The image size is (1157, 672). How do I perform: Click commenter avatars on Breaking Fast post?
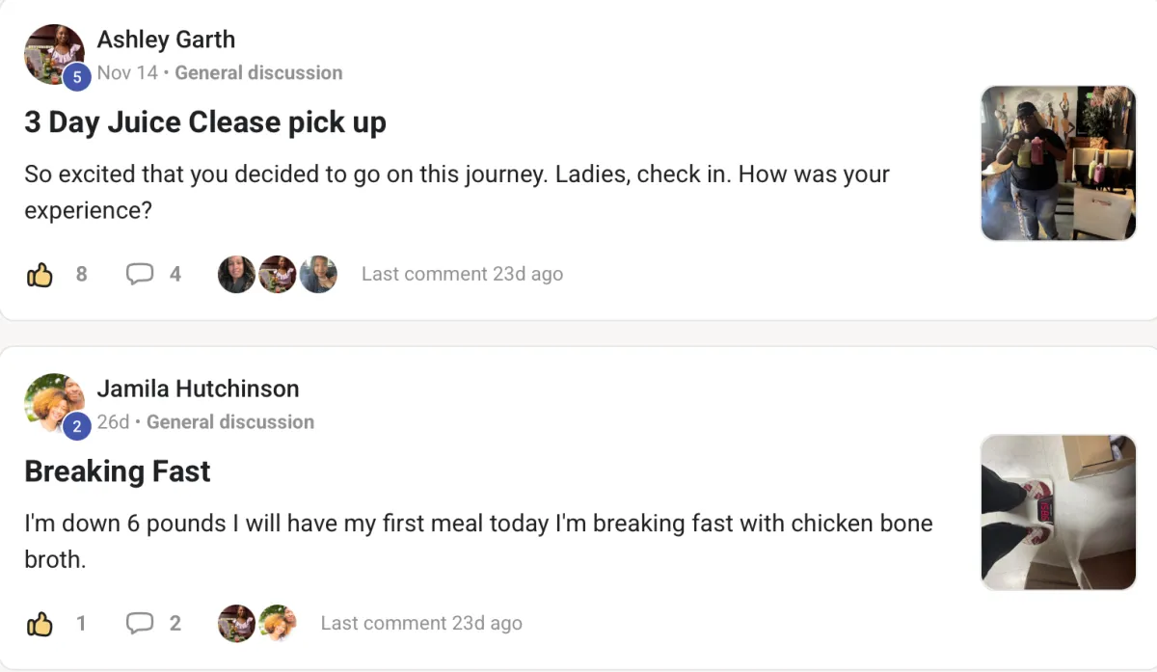pyautogui.click(x=256, y=624)
